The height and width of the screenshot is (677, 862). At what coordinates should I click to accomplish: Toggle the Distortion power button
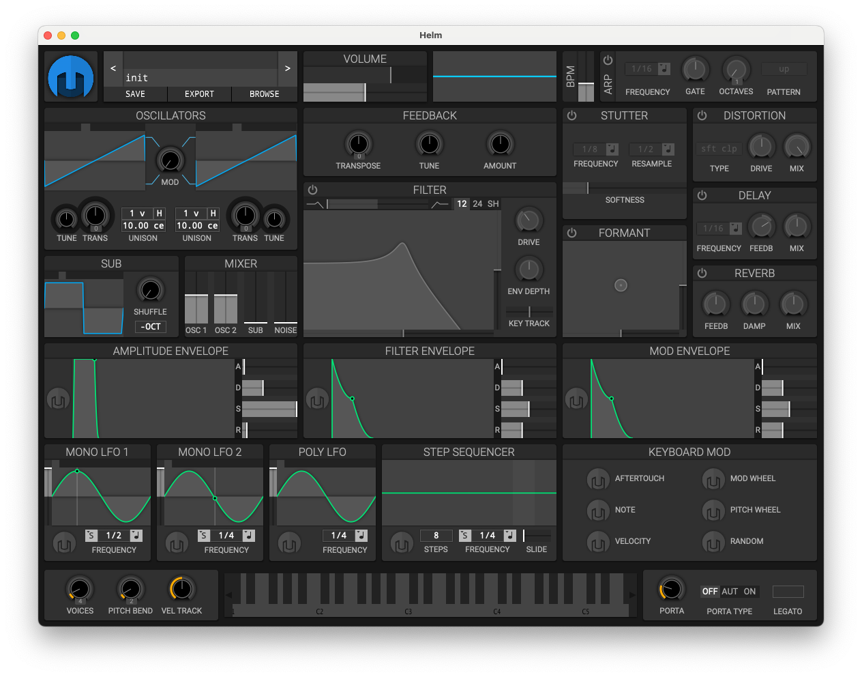[702, 116]
